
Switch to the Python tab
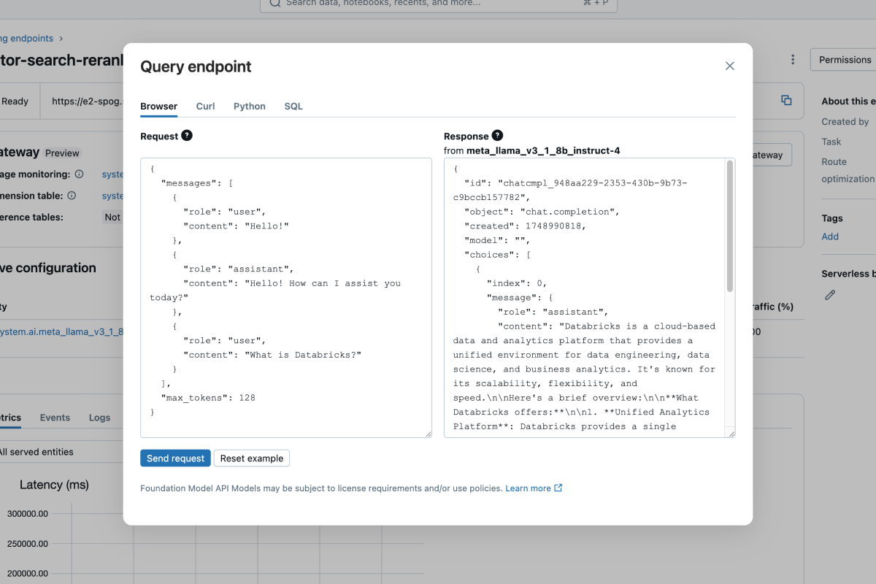pos(249,106)
